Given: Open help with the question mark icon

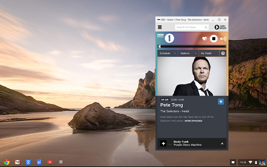Looking at the screenshot, I should (x=223, y=53).
